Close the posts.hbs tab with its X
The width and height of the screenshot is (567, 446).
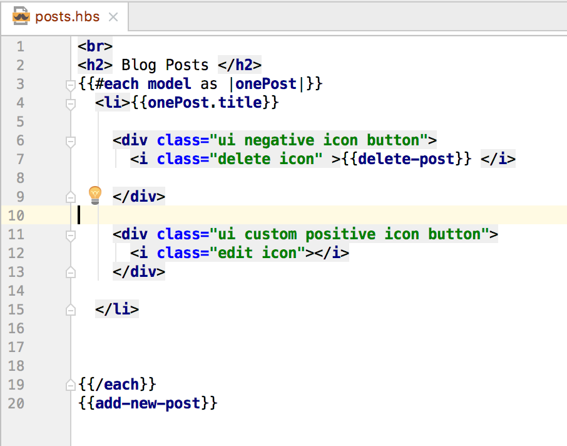(113, 18)
